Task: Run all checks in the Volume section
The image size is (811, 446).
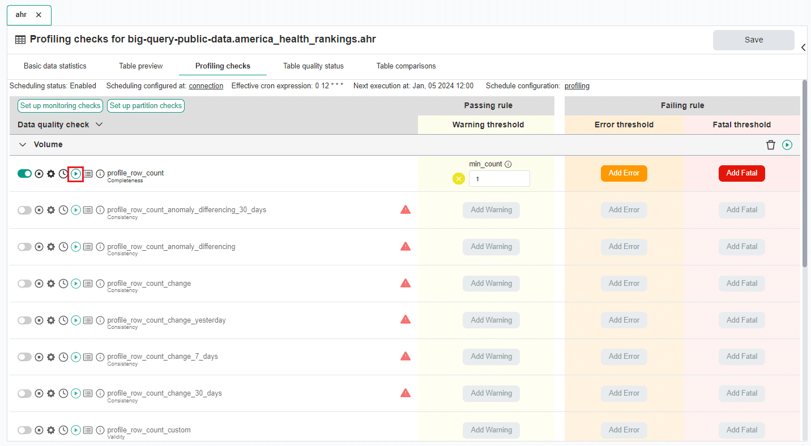Action: (x=787, y=144)
